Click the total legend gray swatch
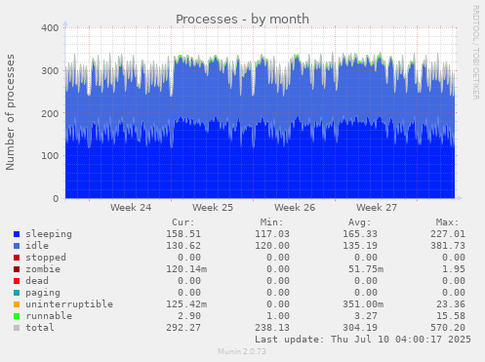Viewport: 485px width, 362px height. 17,328
